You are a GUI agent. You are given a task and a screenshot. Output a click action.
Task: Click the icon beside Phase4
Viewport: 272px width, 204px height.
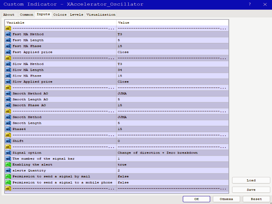8,129
